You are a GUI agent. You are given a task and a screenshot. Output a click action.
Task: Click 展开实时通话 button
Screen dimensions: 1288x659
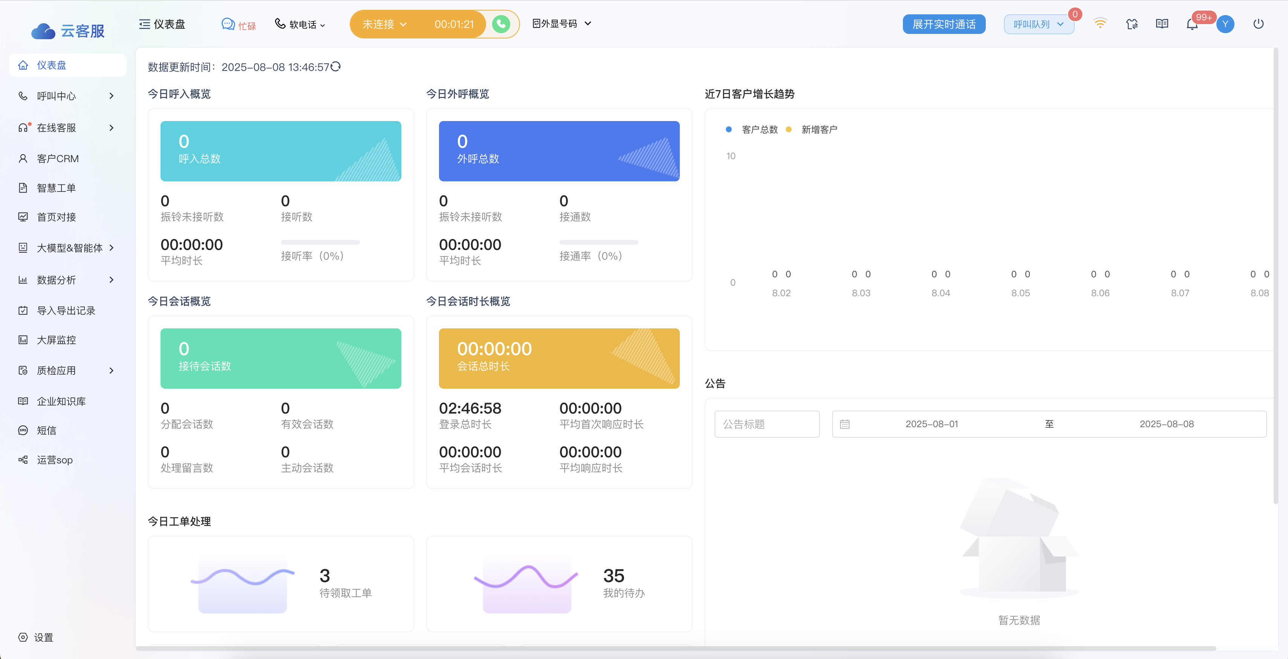(x=944, y=24)
